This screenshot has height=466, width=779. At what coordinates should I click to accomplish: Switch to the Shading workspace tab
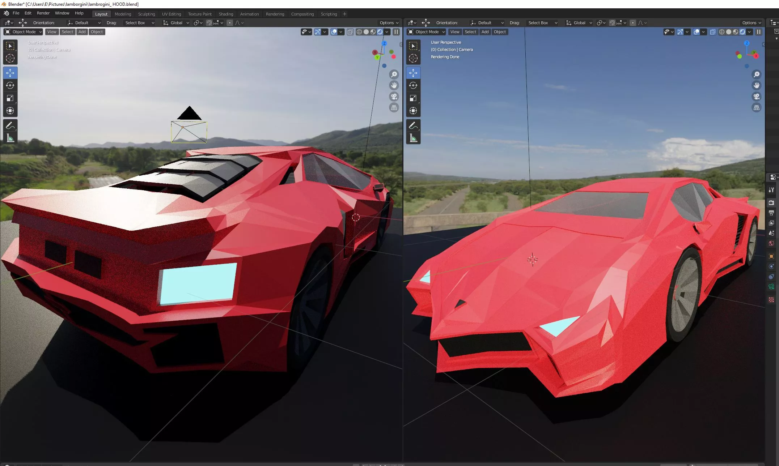click(x=226, y=14)
